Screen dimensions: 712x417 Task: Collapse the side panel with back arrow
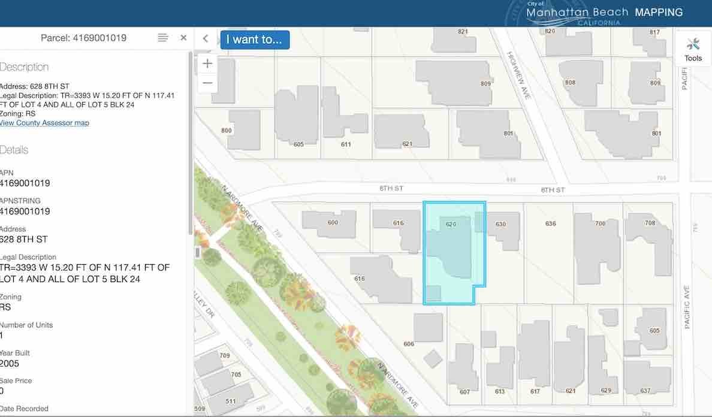tap(206, 39)
